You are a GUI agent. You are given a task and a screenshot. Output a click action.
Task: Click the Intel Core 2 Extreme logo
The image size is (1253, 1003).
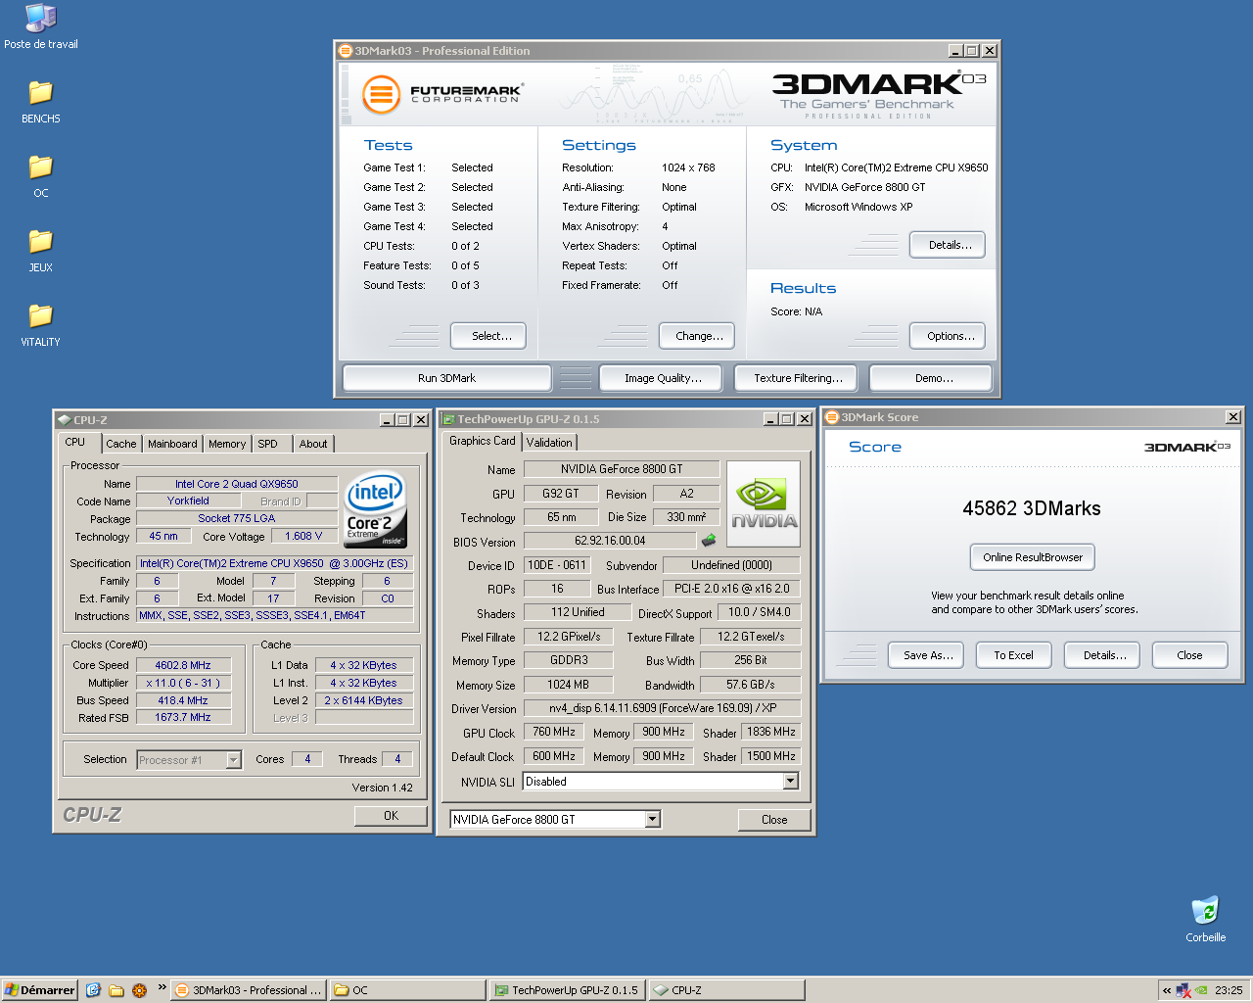pyautogui.click(x=376, y=511)
